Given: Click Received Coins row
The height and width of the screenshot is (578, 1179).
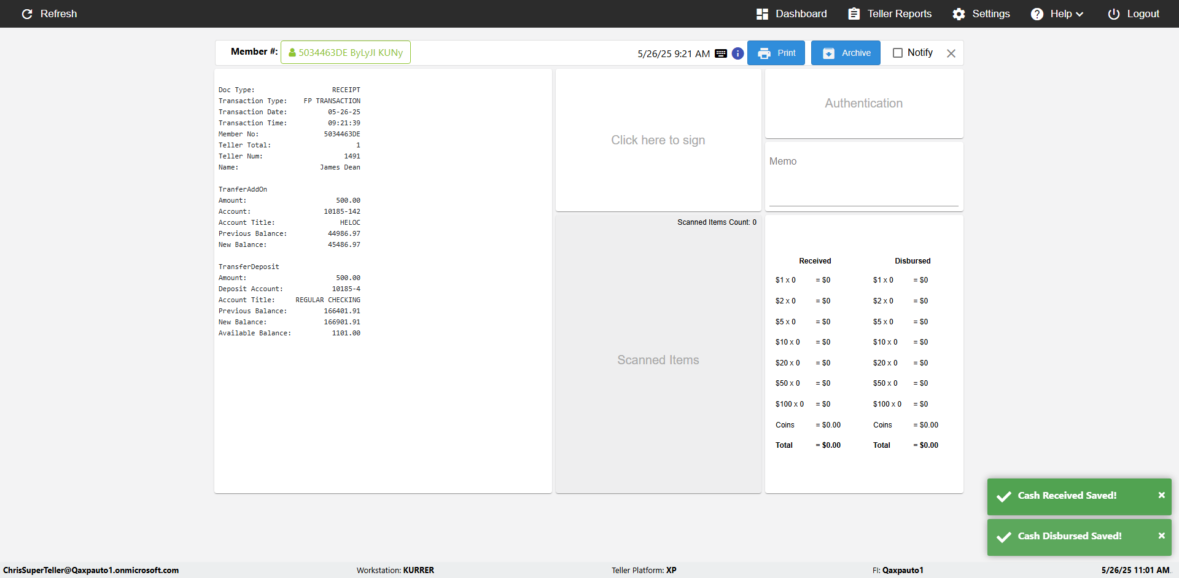Looking at the screenshot, I should [x=808, y=425].
